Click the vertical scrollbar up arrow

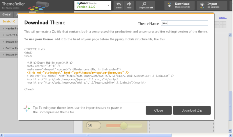pos(230,35)
